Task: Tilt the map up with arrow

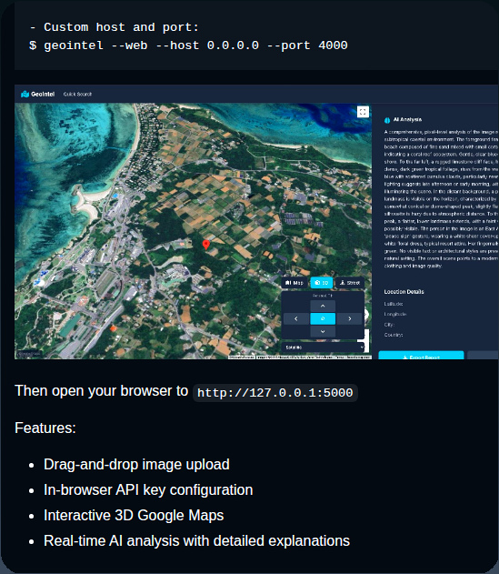Action: click(x=323, y=306)
